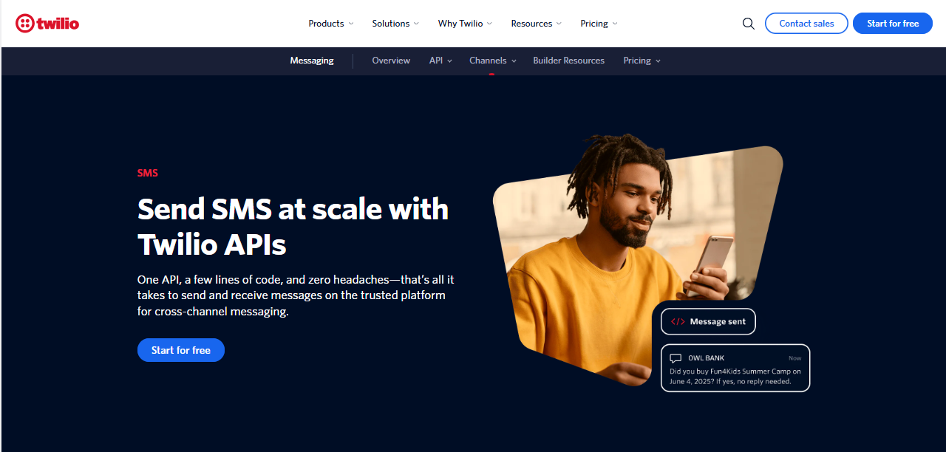The width and height of the screenshot is (946, 452).
Task: Click the Messaging label in the sub-navigation
Action: tap(311, 61)
